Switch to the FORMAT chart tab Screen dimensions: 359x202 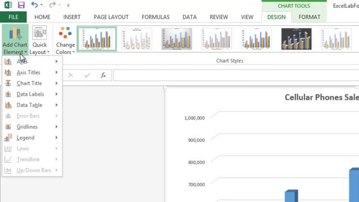click(x=309, y=17)
